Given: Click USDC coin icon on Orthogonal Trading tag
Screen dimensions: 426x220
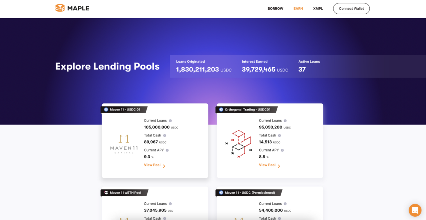Looking at the screenshot, I should (x=221, y=110).
